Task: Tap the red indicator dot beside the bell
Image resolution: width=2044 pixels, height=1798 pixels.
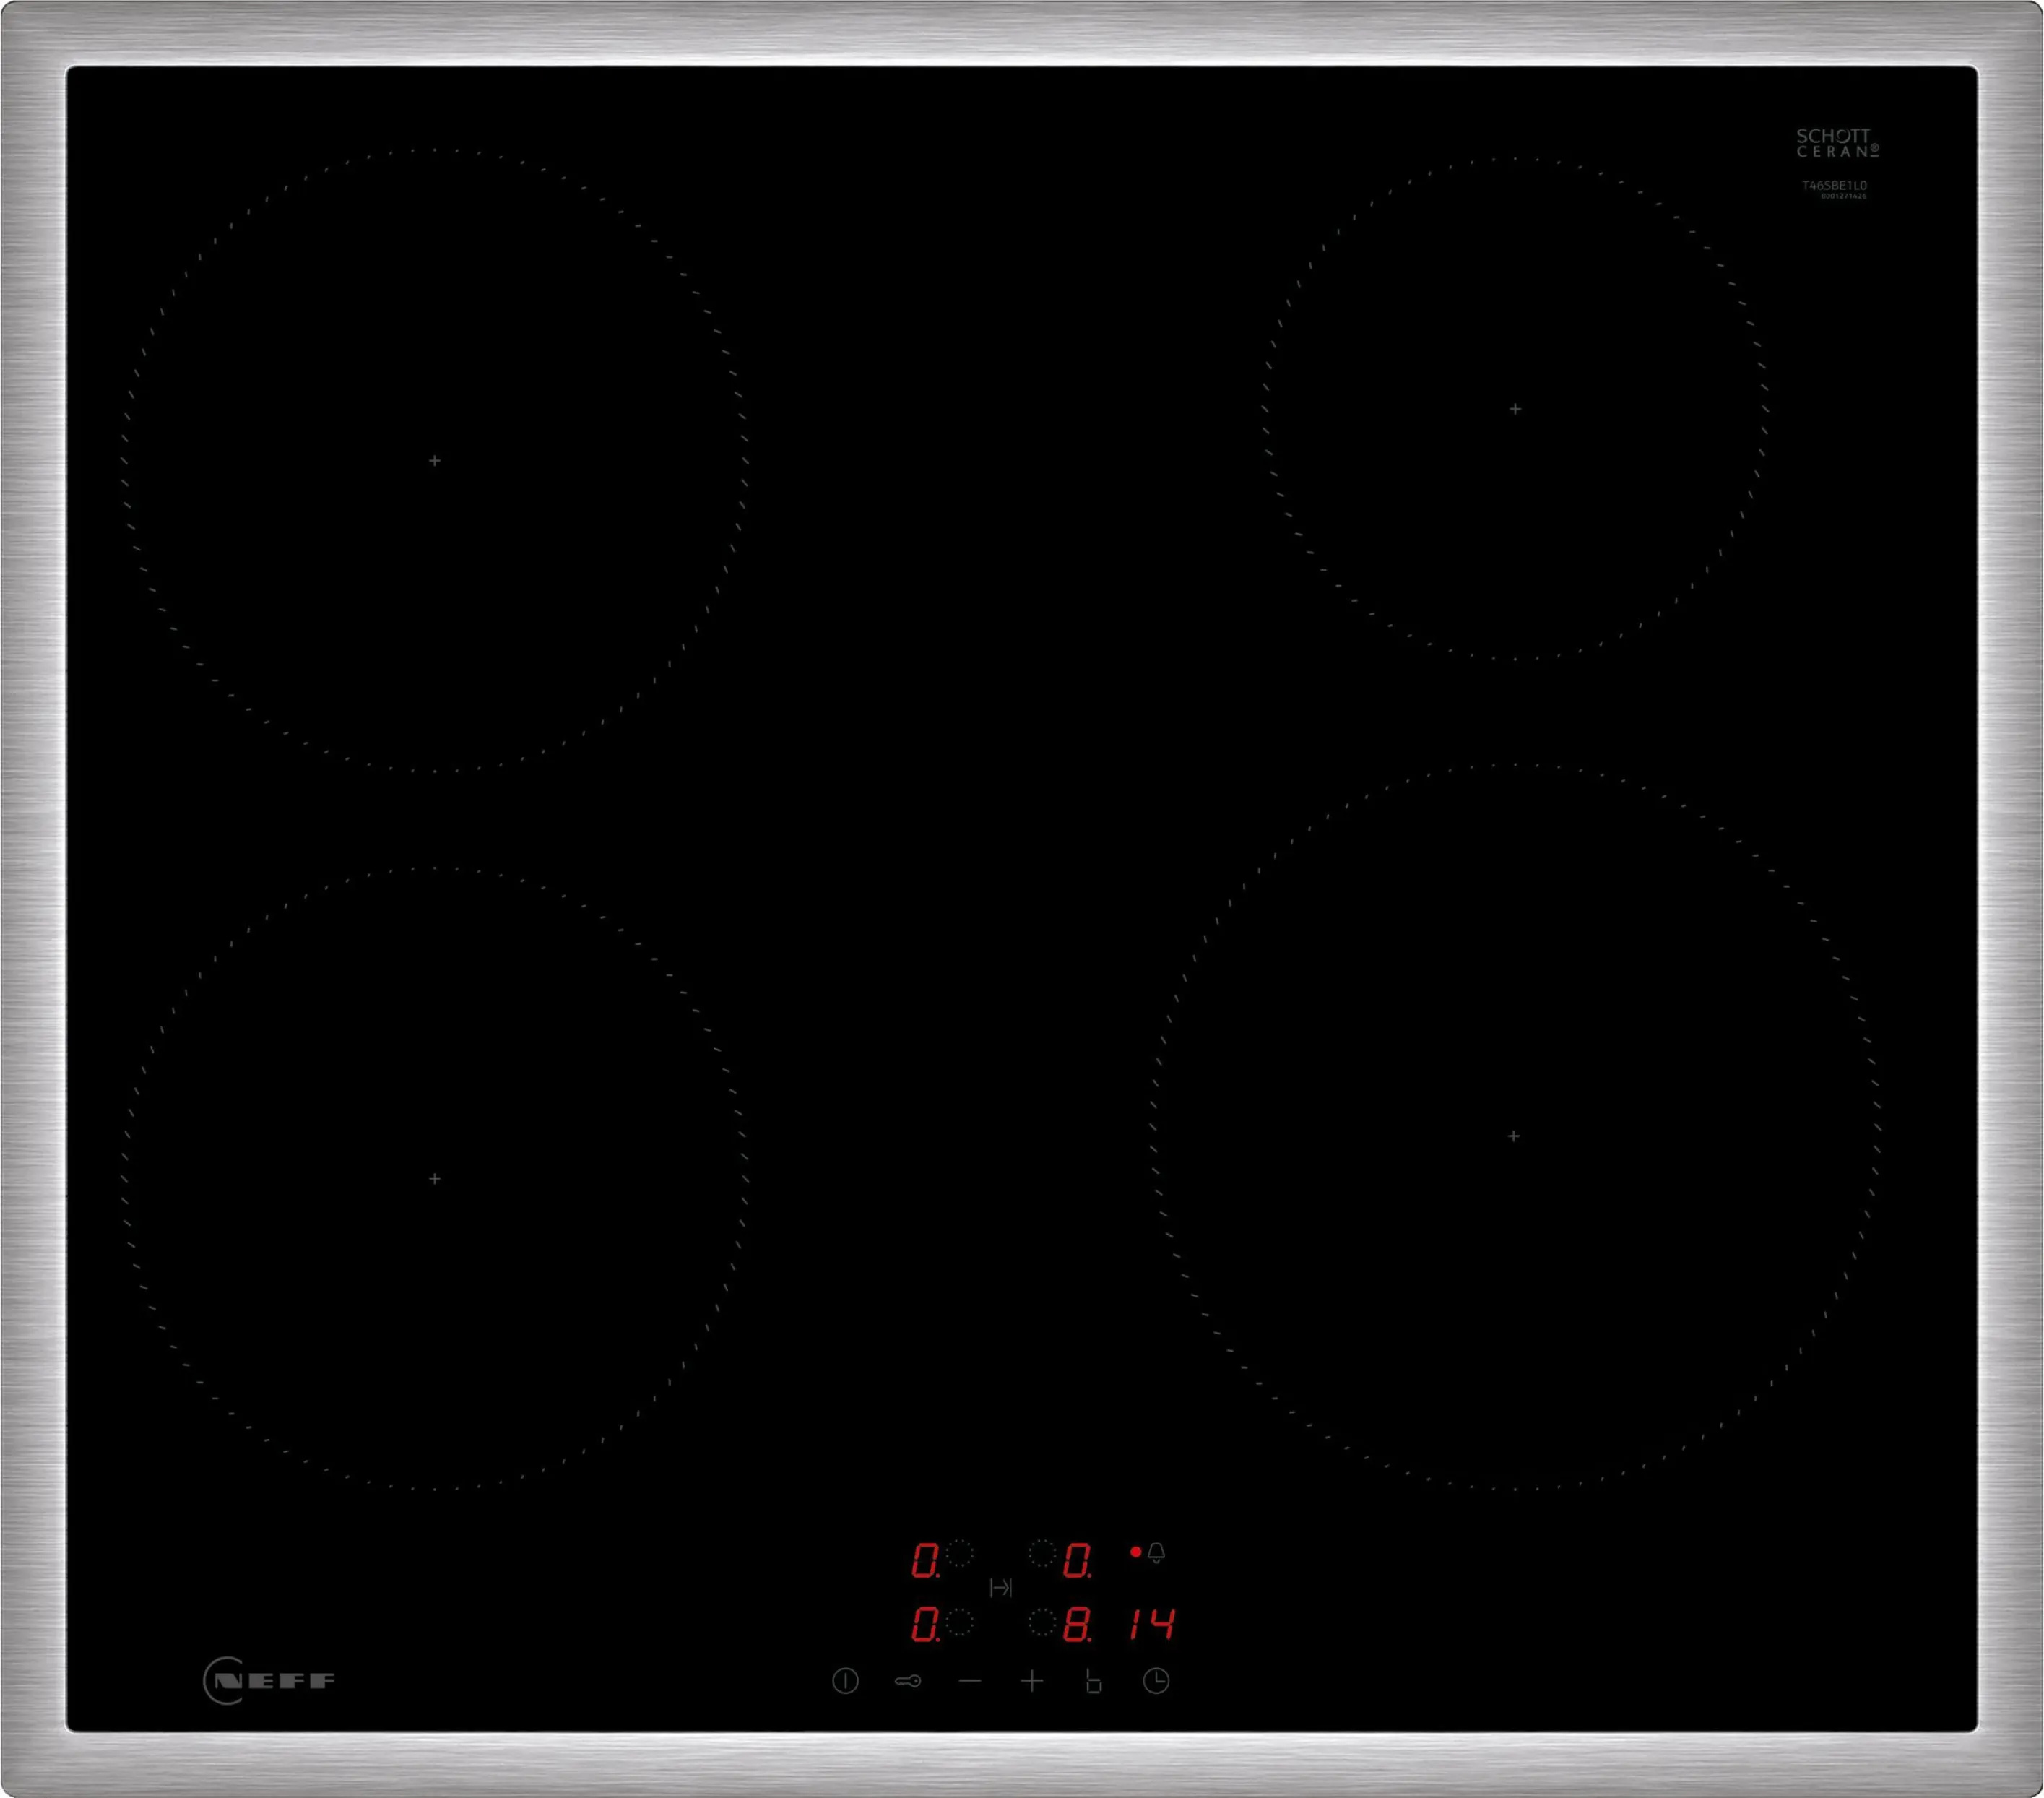Action: [x=1135, y=1552]
